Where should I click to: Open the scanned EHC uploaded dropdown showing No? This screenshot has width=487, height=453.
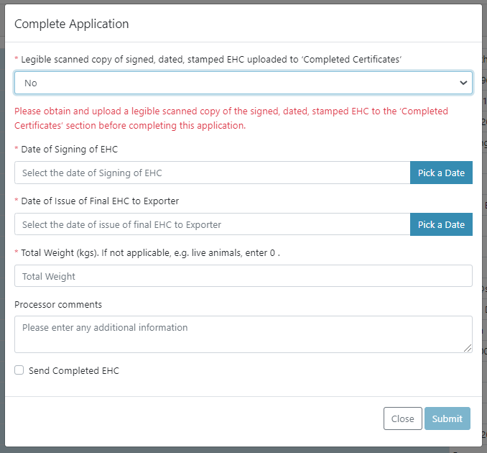(243, 83)
